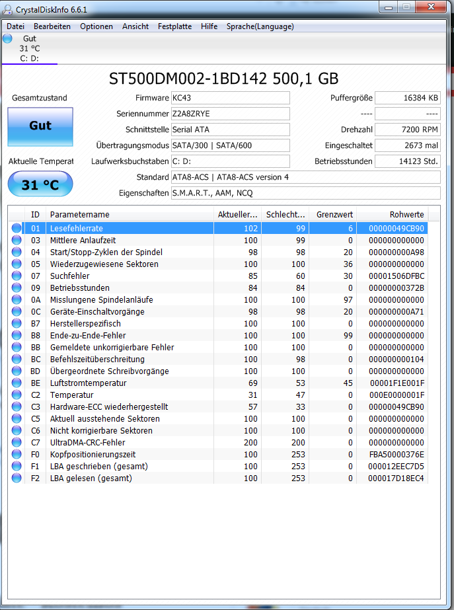
Task: Click the Eigenschaften field S.M.A.R.T., AAM, NCQ
Action: [x=306, y=193]
